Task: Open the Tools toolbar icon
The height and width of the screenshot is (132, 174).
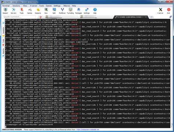Action: (x=22, y=11)
